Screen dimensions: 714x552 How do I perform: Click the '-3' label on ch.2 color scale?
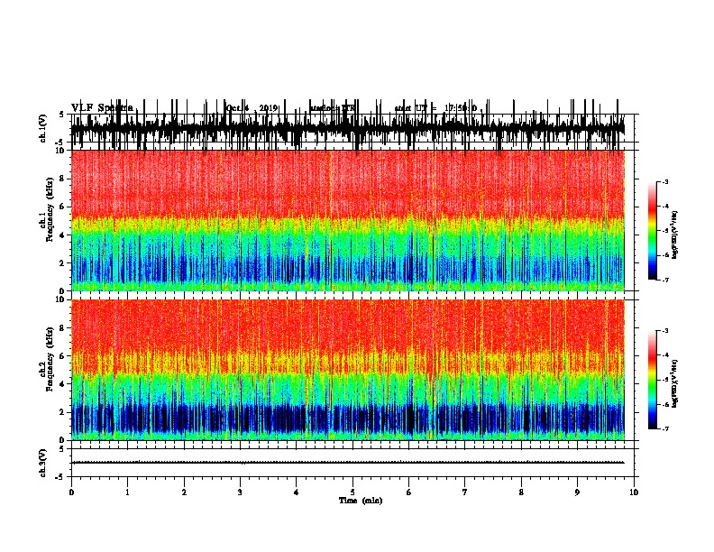pyautogui.click(x=665, y=331)
